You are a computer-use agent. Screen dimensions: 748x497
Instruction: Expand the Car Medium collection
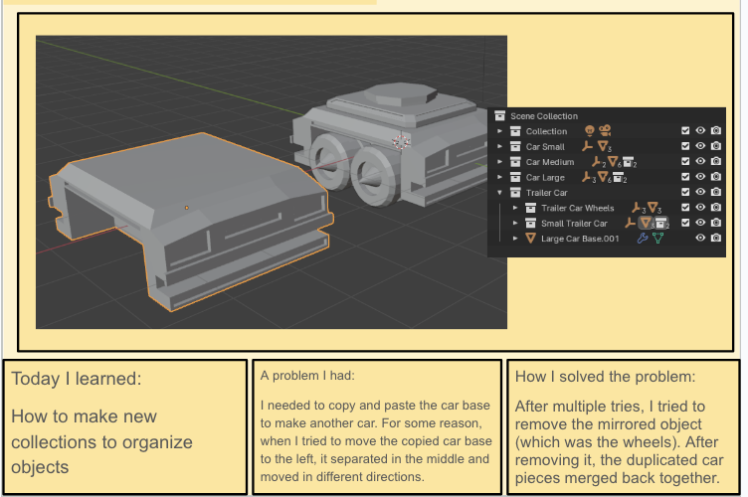click(500, 162)
